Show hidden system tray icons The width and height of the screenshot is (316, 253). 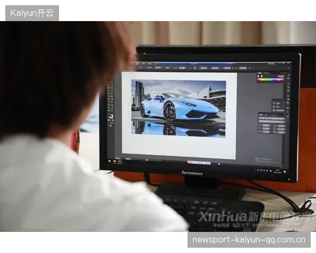point(255,170)
